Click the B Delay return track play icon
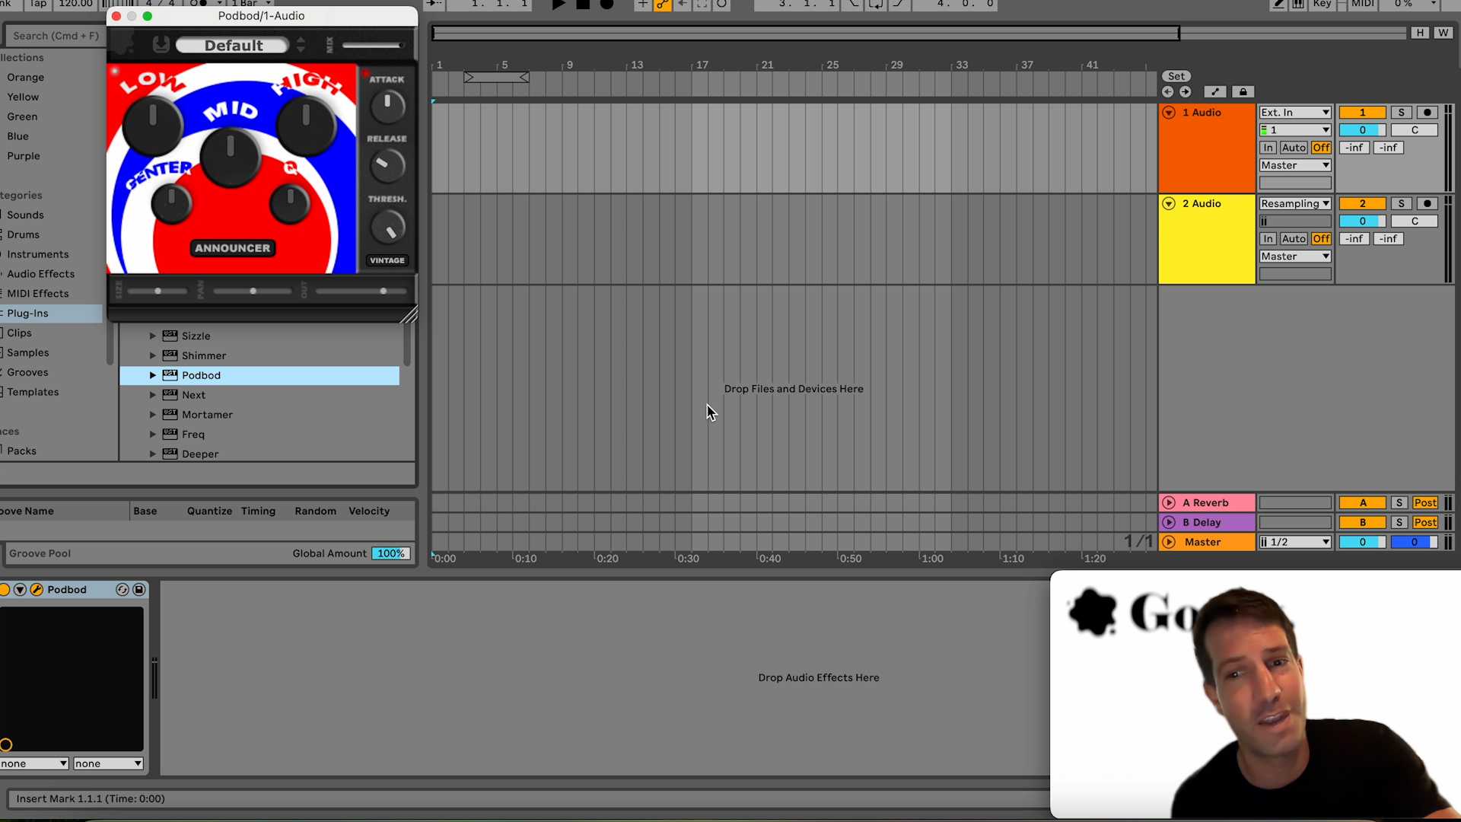This screenshot has height=822, width=1461. [x=1170, y=523]
